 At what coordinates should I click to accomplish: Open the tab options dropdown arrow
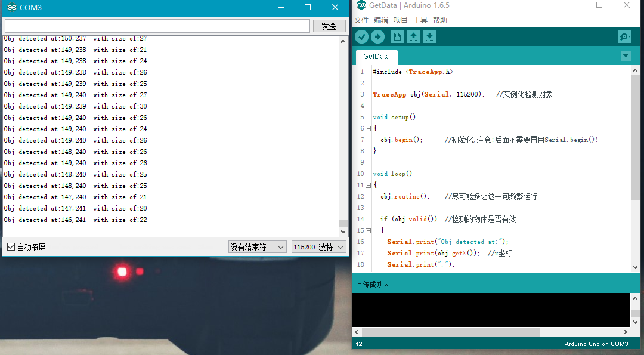626,56
